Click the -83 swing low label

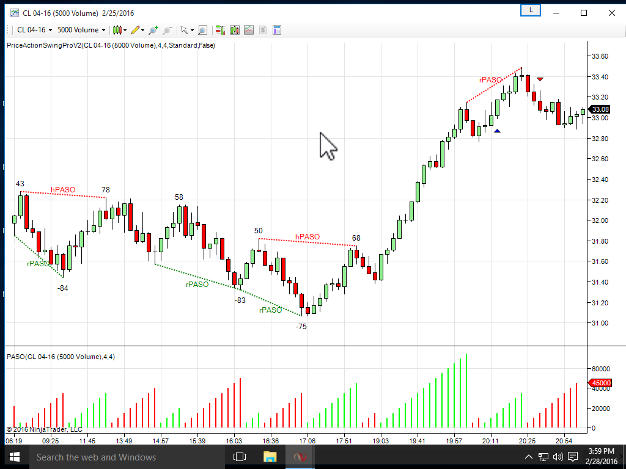click(x=240, y=300)
